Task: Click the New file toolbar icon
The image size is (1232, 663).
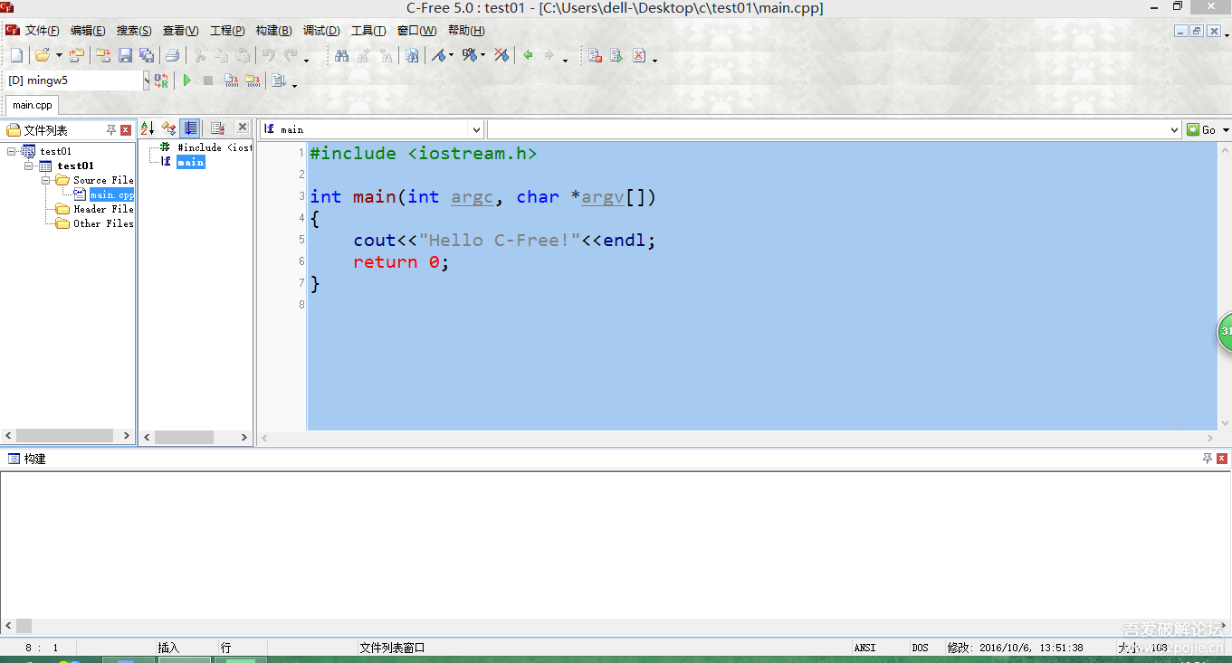Action: tap(16, 56)
